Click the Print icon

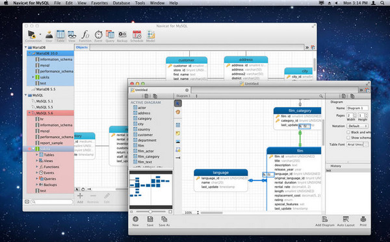pyautogui.click(x=363, y=221)
